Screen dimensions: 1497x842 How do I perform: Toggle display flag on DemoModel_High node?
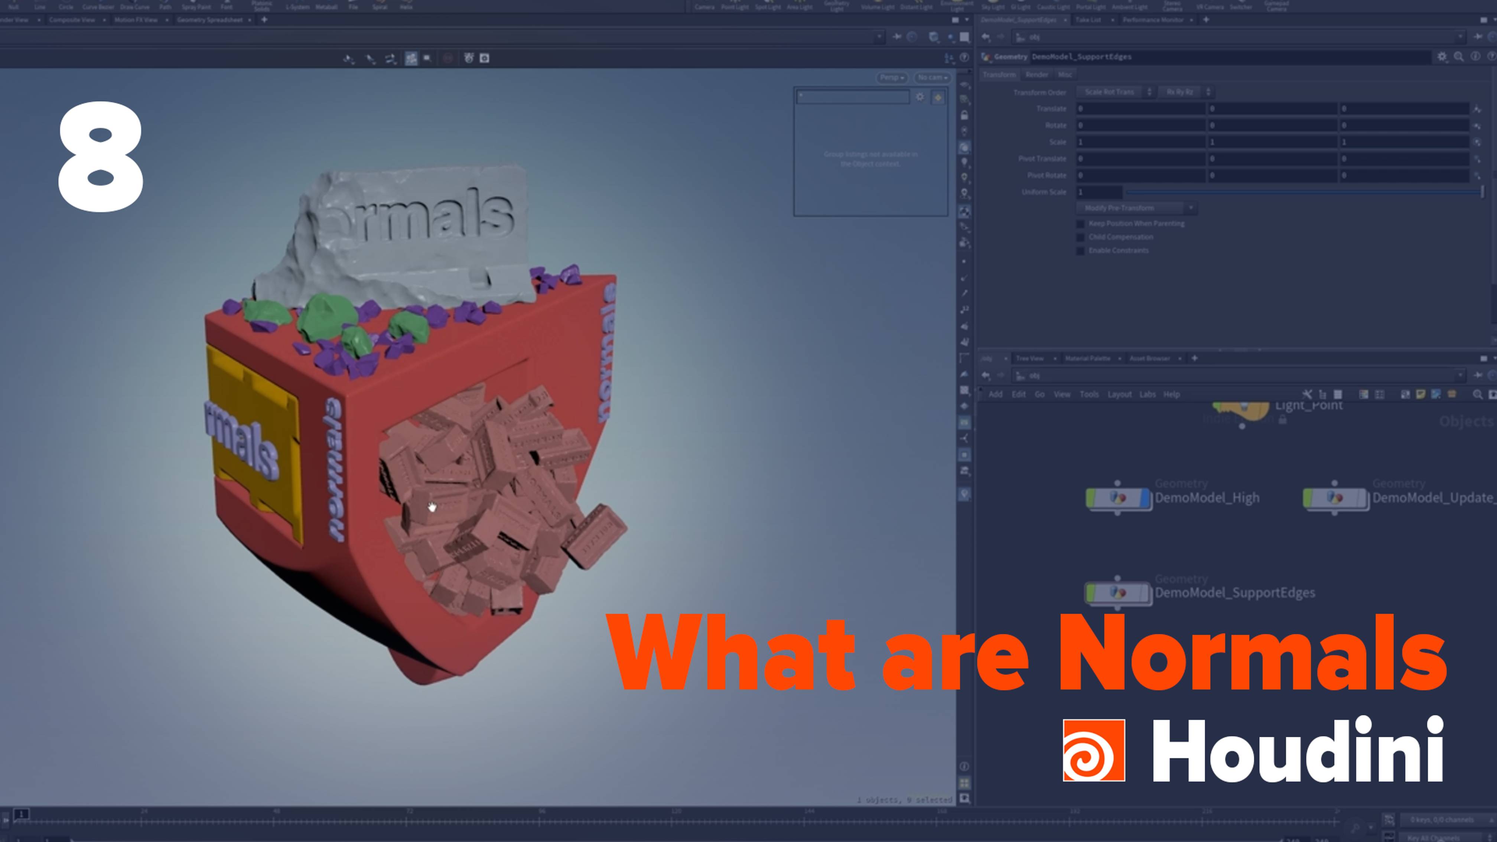click(1145, 498)
